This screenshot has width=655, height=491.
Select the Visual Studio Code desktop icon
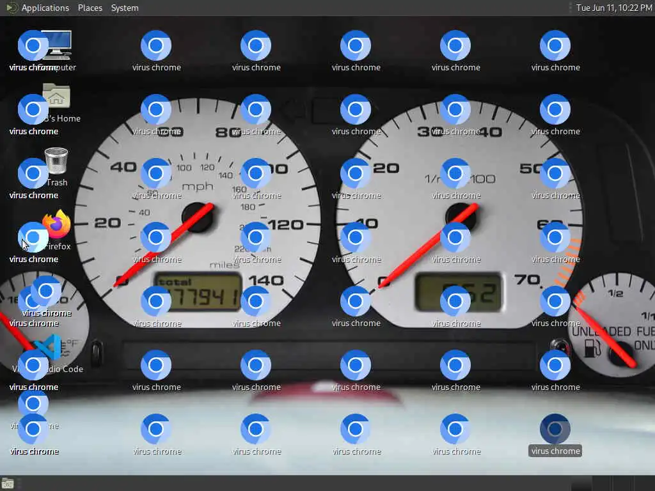(x=49, y=347)
